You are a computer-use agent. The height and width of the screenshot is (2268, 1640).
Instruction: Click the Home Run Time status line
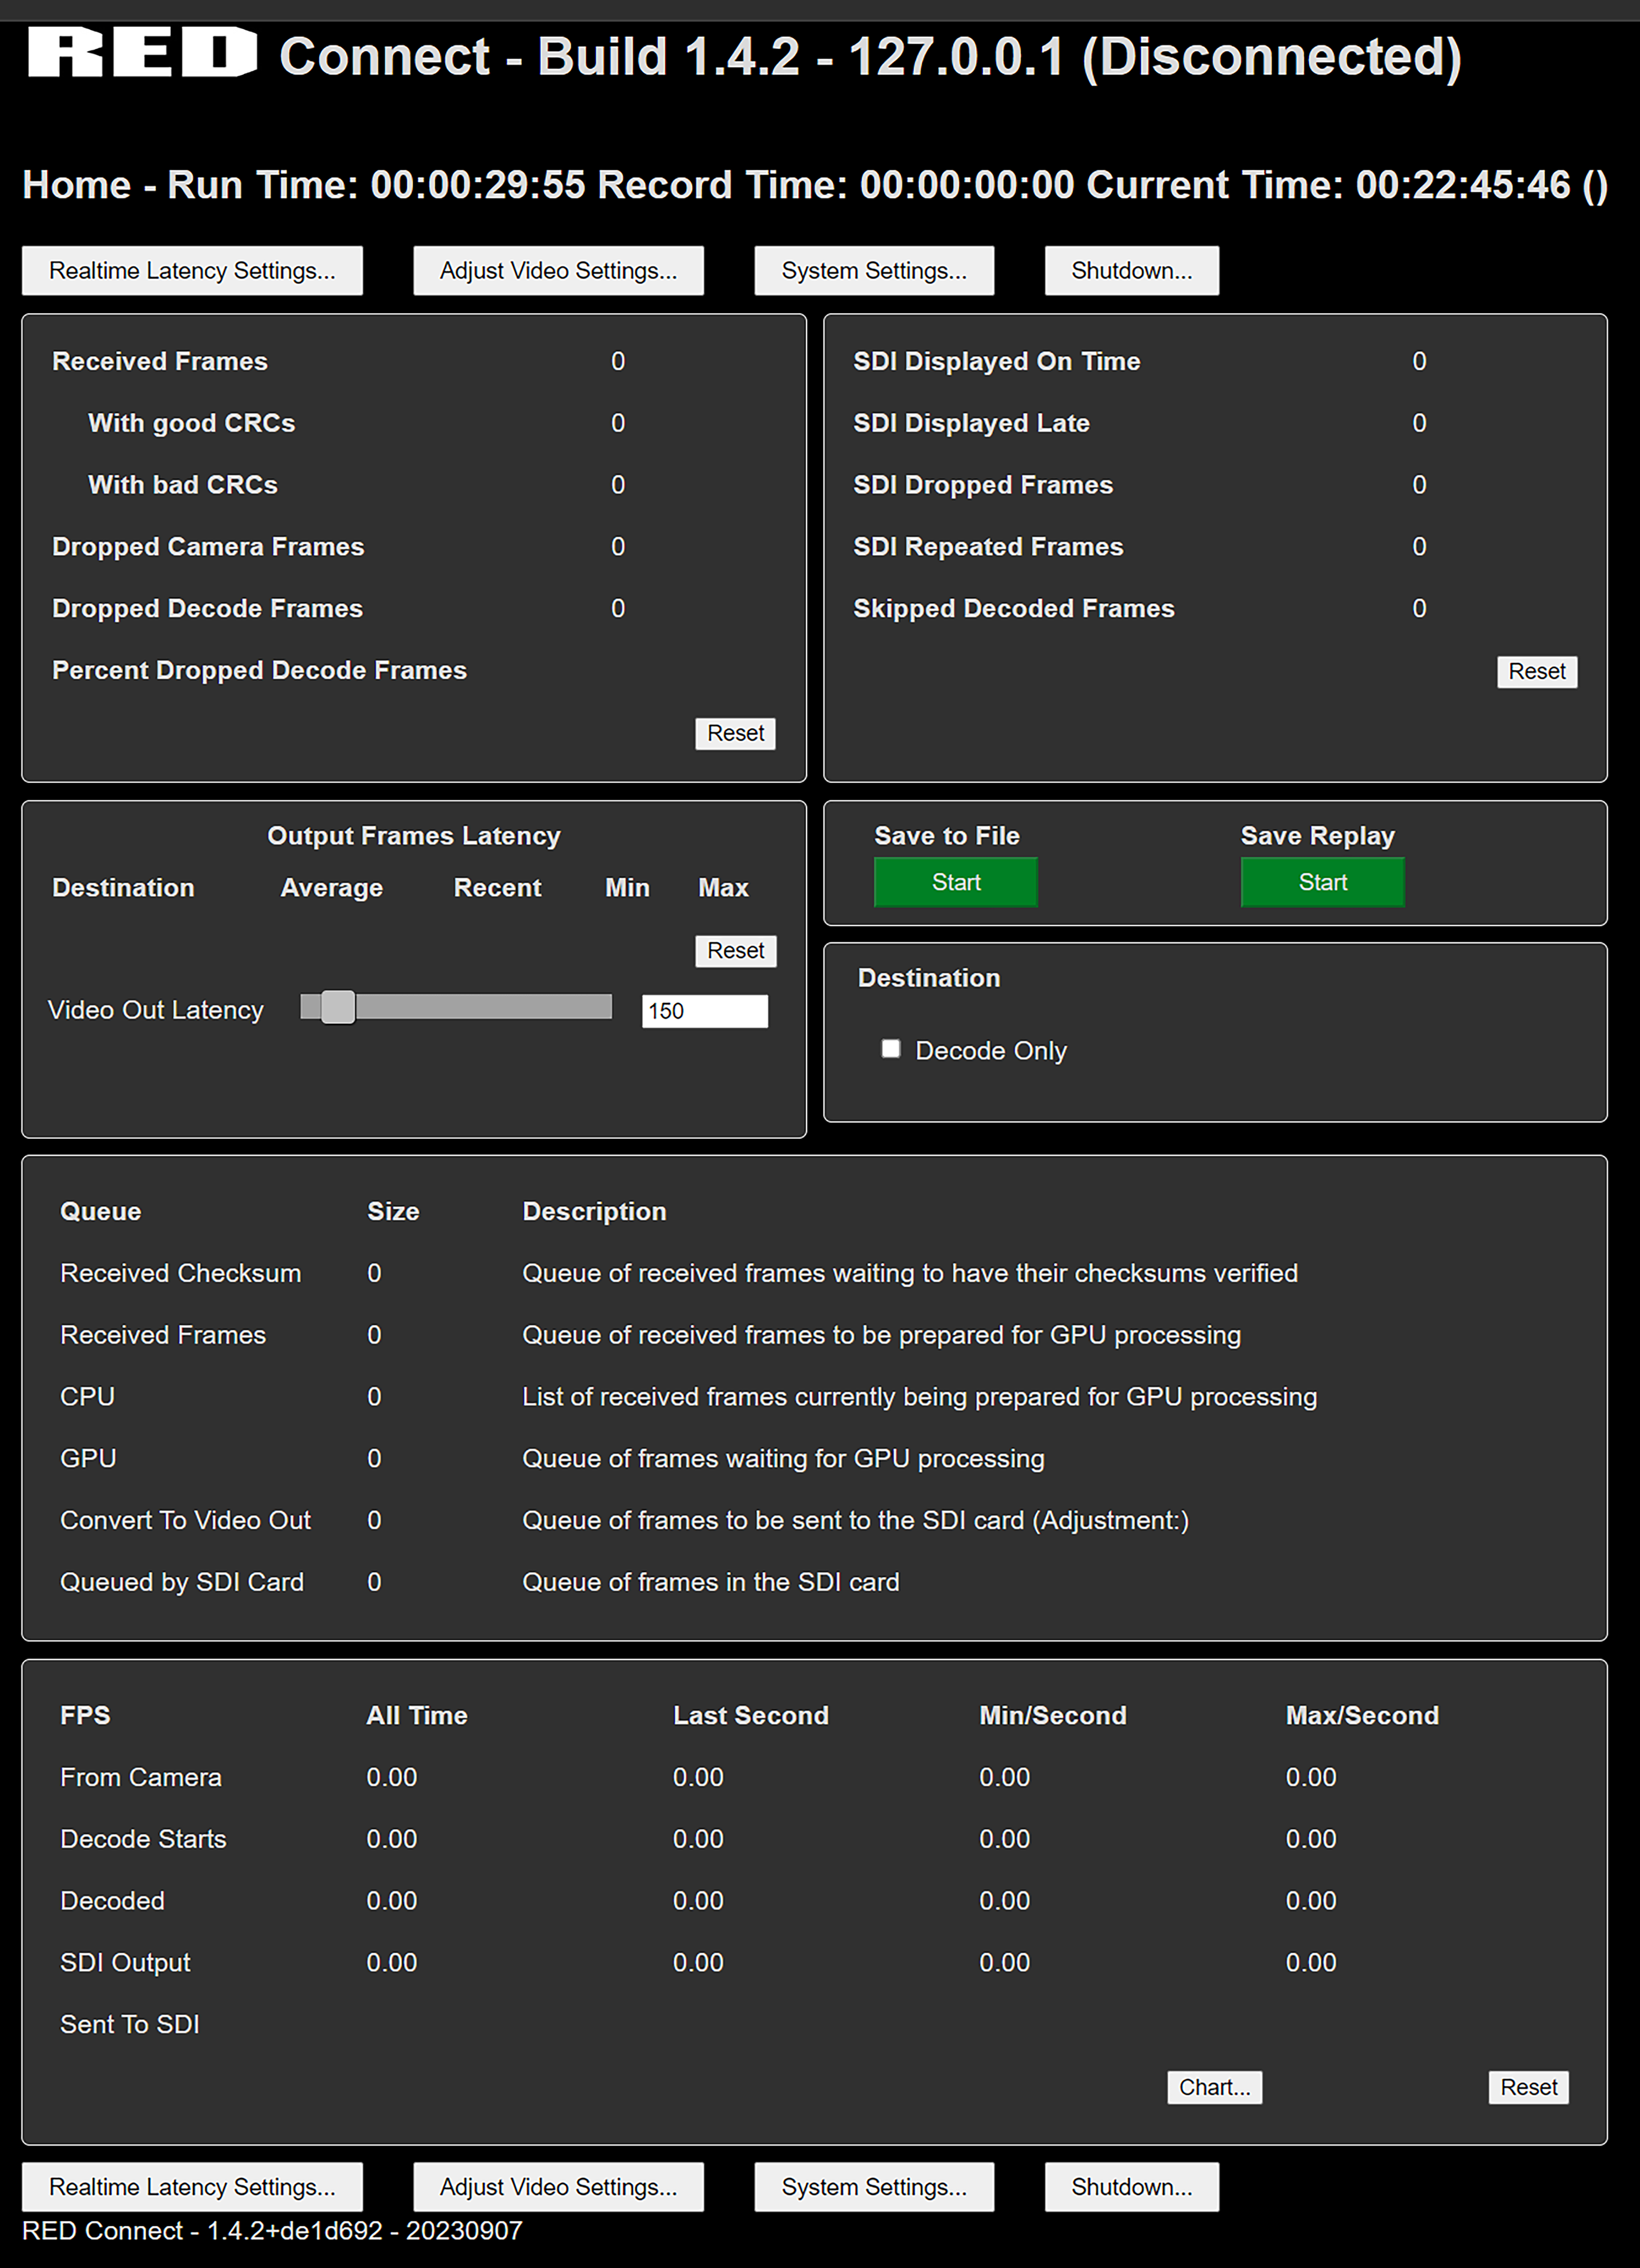pos(815,185)
